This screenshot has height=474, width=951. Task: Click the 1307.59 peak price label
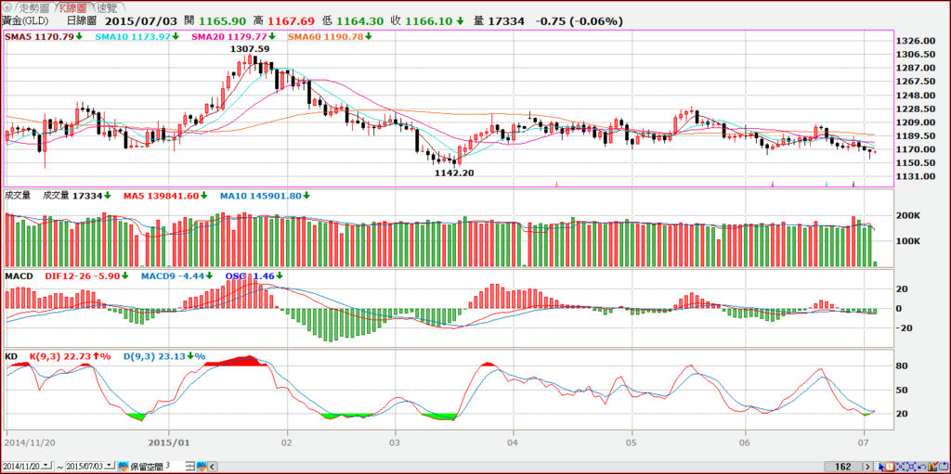249,48
